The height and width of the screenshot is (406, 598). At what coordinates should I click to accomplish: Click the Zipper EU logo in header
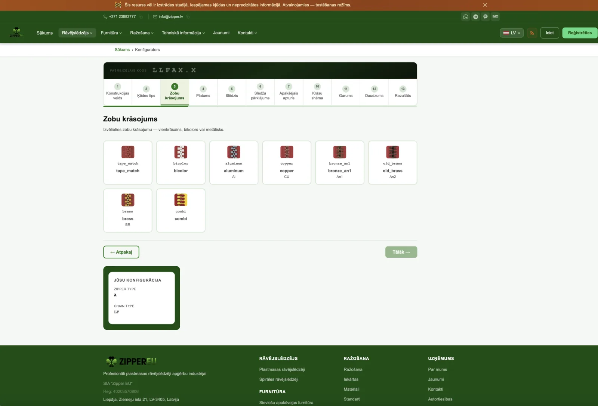[17, 32]
